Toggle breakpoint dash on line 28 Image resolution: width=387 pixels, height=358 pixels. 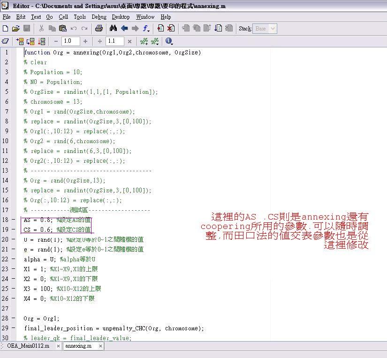(13, 319)
